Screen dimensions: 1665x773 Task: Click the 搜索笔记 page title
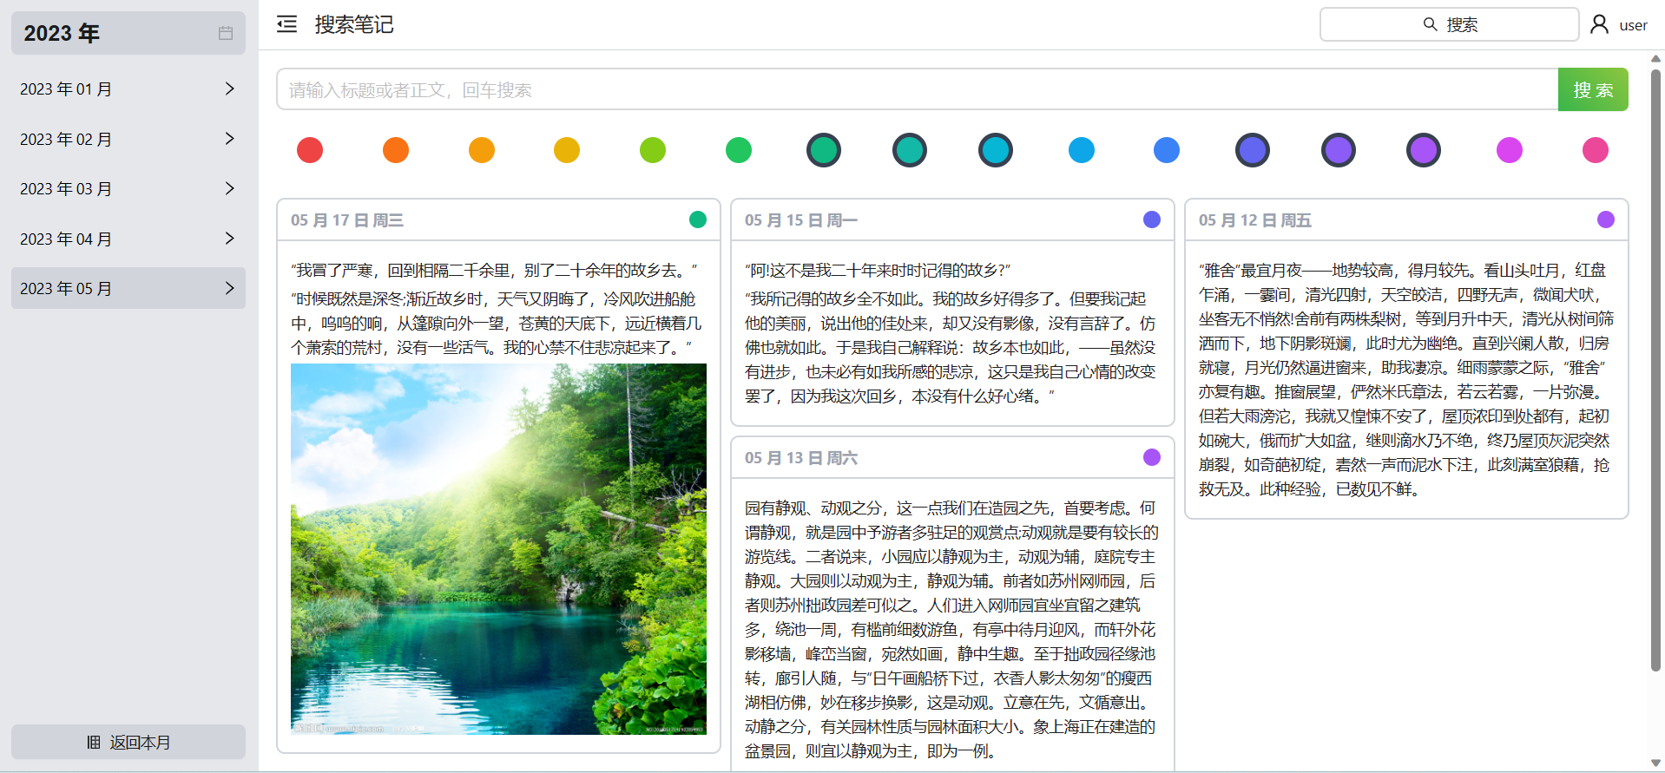[354, 24]
